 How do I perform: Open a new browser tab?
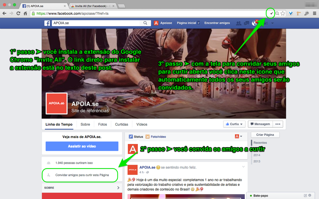click(x=122, y=6)
